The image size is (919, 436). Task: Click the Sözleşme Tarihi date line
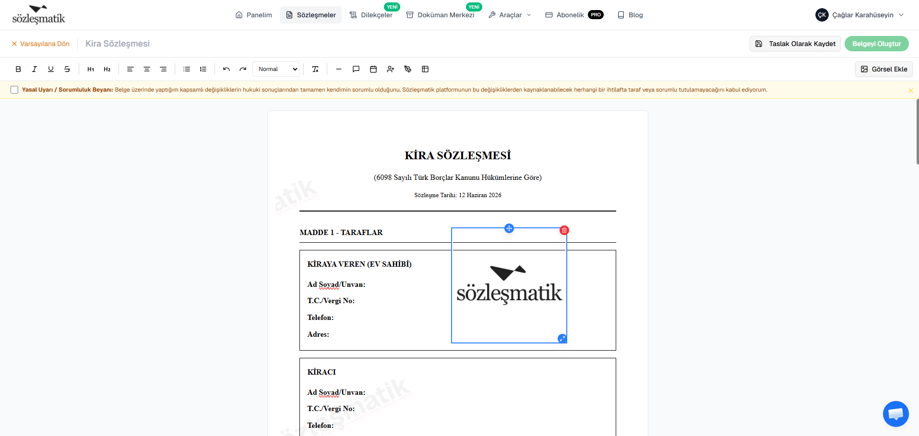458,195
